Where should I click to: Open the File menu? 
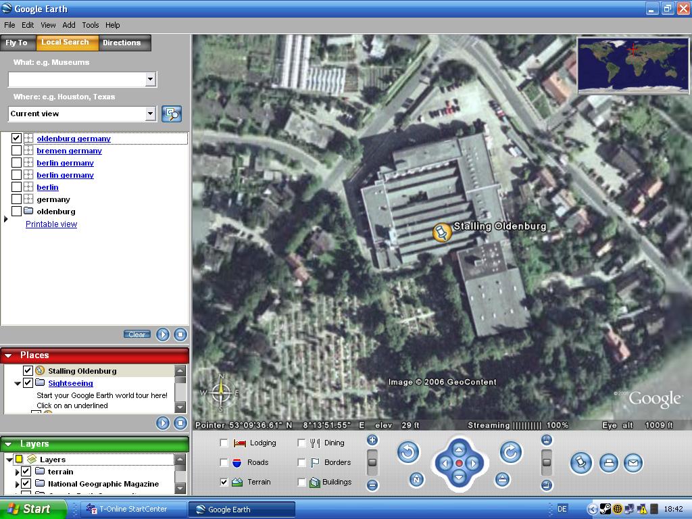click(x=9, y=25)
